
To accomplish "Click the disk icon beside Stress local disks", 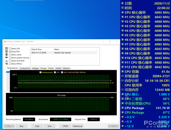I will click(x=7, y=61).
